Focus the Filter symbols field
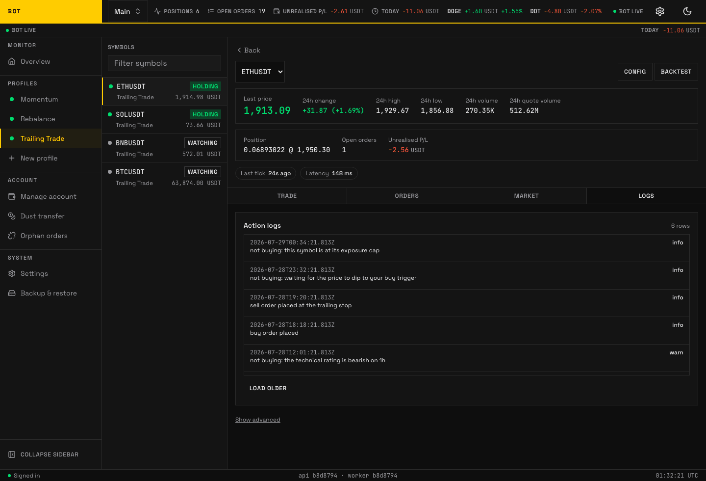The width and height of the screenshot is (706, 481). click(164, 63)
